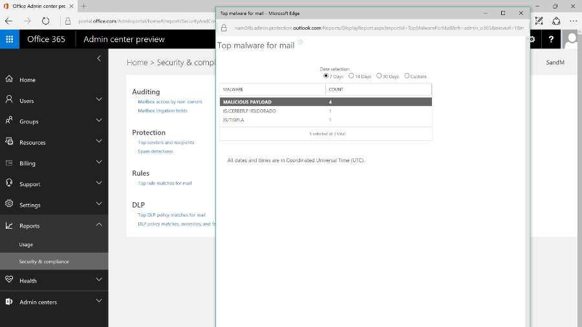Select the Custom date radio button
This screenshot has width=582, height=327.
click(x=407, y=76)
